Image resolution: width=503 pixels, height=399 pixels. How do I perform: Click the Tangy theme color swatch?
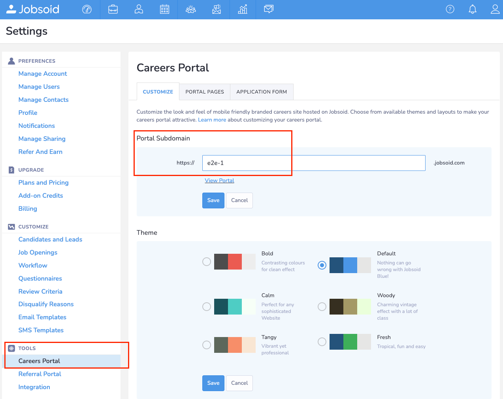(235, 345)
